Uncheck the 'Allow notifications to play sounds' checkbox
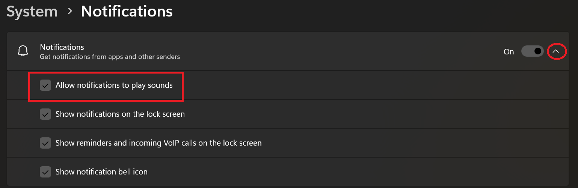The image size is (578, 188). (x=45, y=86)
